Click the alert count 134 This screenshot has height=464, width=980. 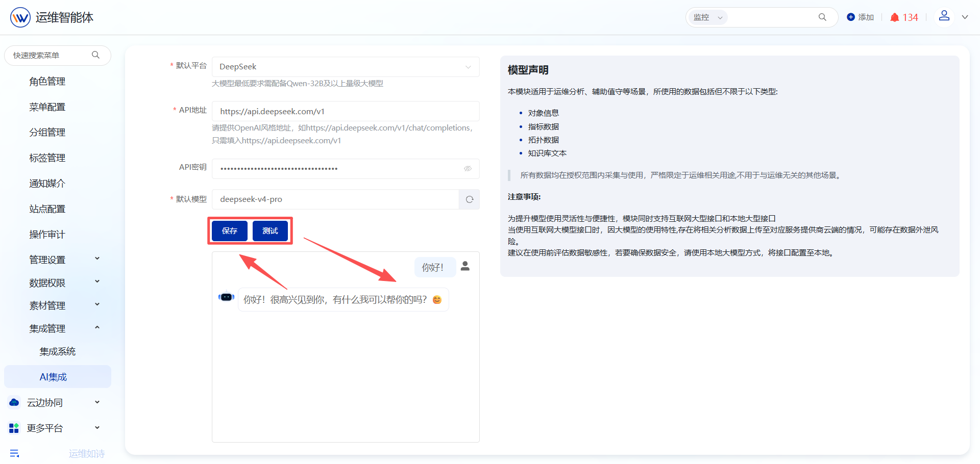pyautogui.click(x=910, y=17)
